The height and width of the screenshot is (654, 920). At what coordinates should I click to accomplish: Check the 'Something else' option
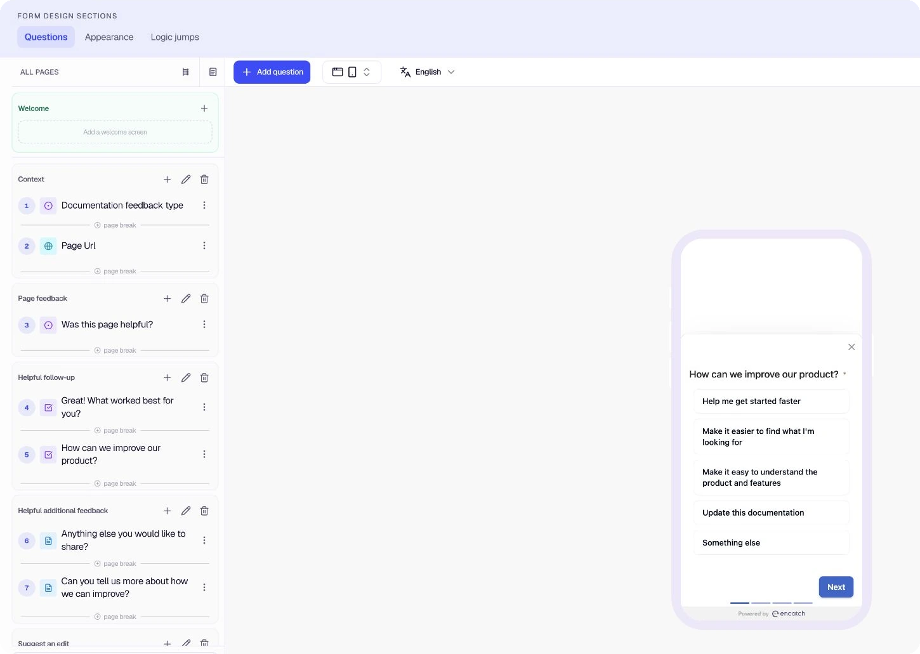pyautogui.click(x=771, y=543)
